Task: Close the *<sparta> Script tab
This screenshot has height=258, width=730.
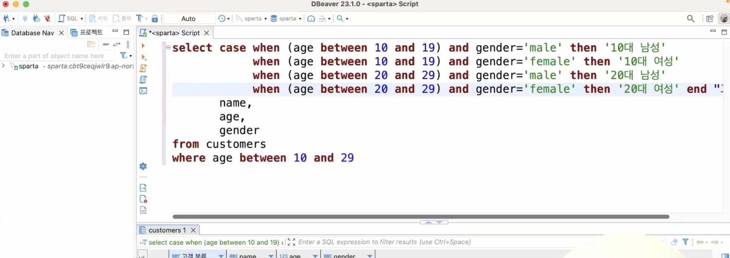Action: coord(206,33)
